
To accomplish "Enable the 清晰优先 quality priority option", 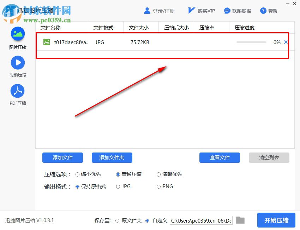I will pyautogui.click(x=158, y=174).
